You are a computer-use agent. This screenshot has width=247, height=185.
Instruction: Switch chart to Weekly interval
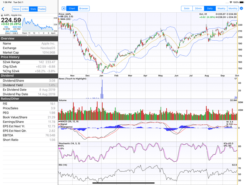click(221, 8)
